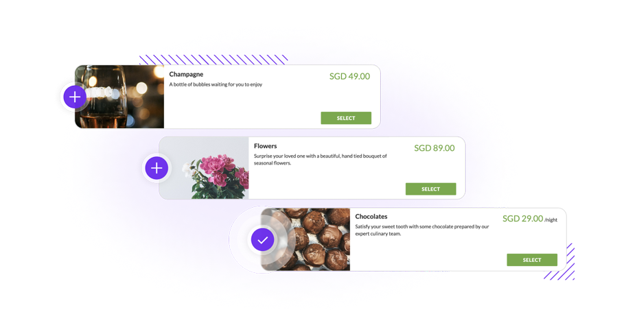Click the Champagne title

click(186, 74)
